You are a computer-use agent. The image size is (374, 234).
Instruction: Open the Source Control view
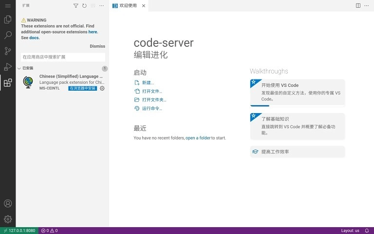[8, 51]
